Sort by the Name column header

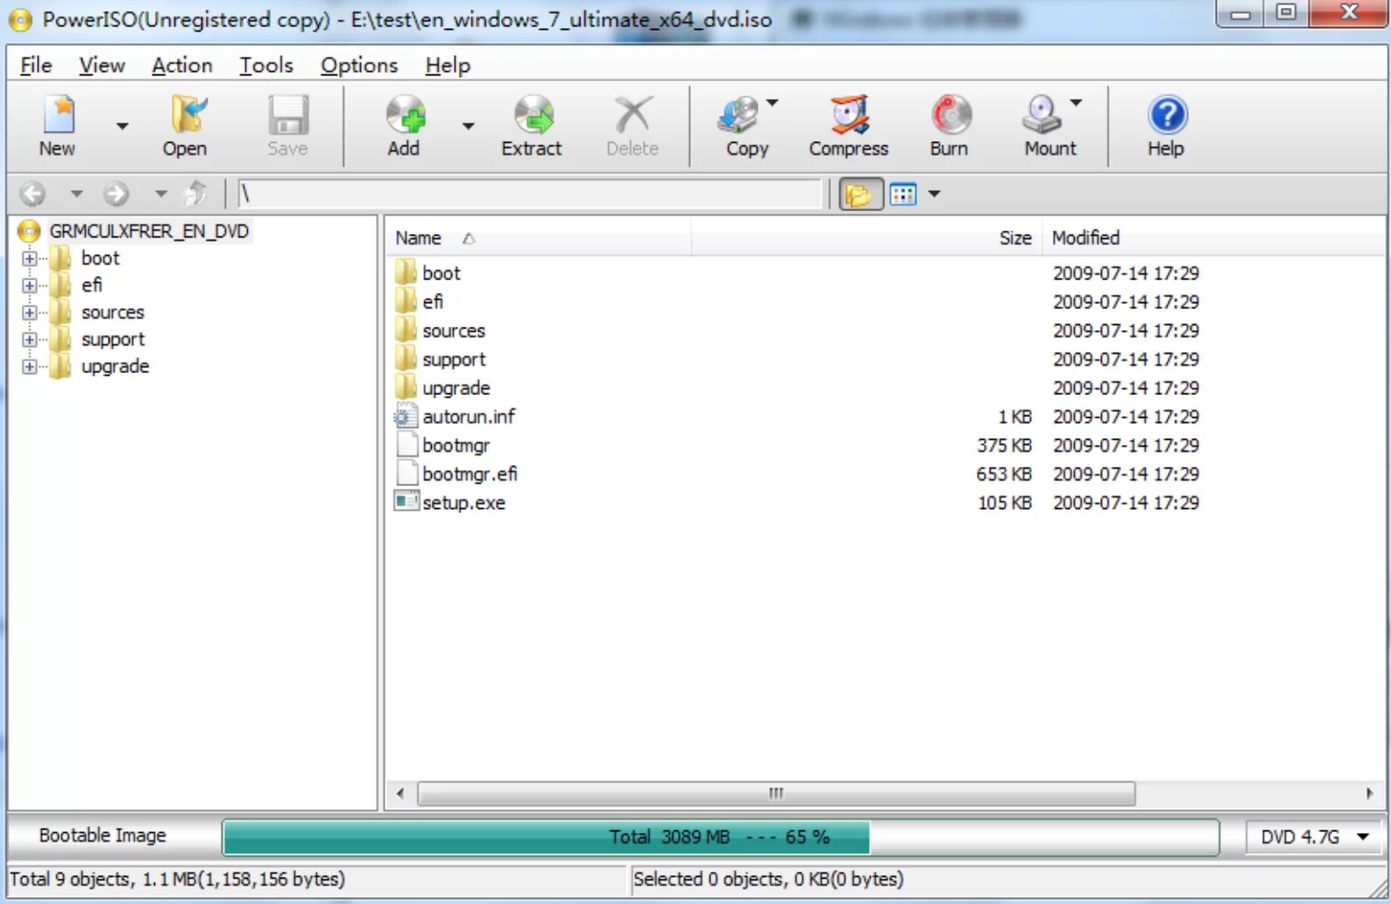(538, 238)
